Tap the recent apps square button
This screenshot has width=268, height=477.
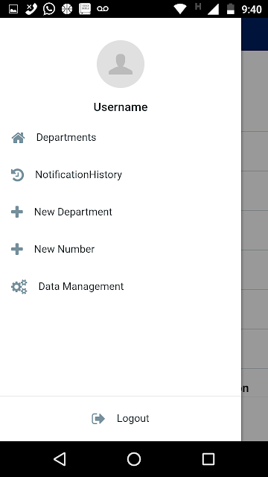tap(208, 459)
